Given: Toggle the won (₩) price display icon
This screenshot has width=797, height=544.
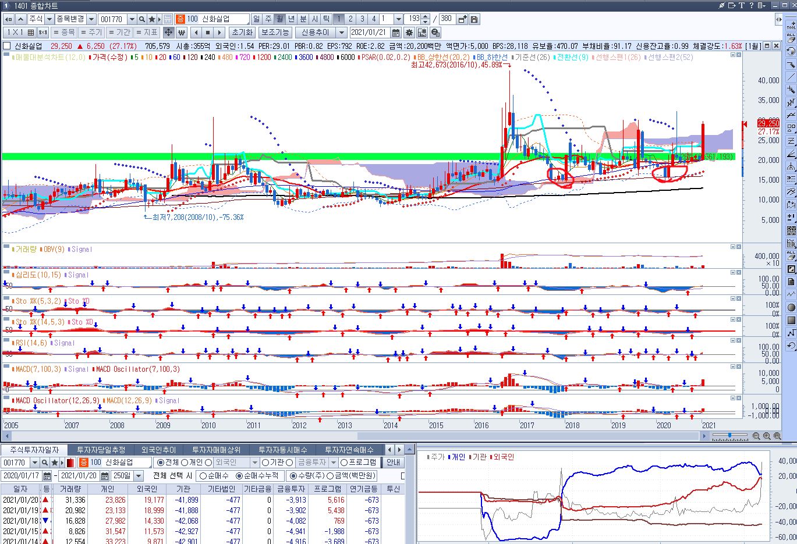Looking at the screenshot, I should pyautogui.click(x=181, y=33).
